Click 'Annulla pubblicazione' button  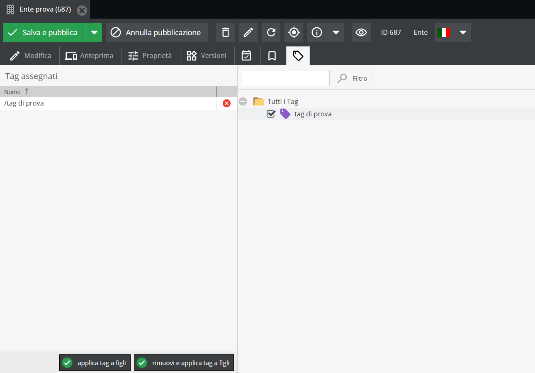[x=157, y=32]
